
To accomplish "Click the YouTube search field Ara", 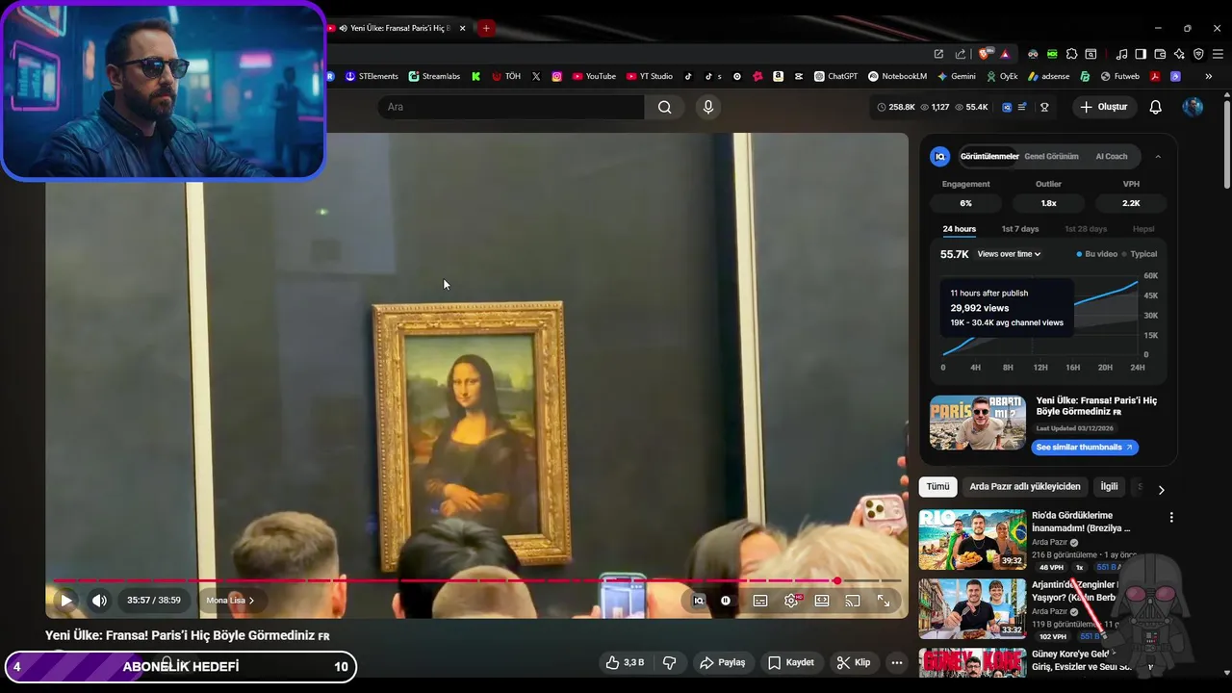I will 511,107.
